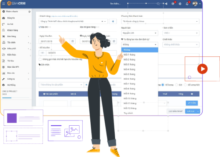The height and width of the screenshot is (157, 220).
Task: Open the caret next to the user avatar
Action: pyautogui.click(x=200, y=4)
